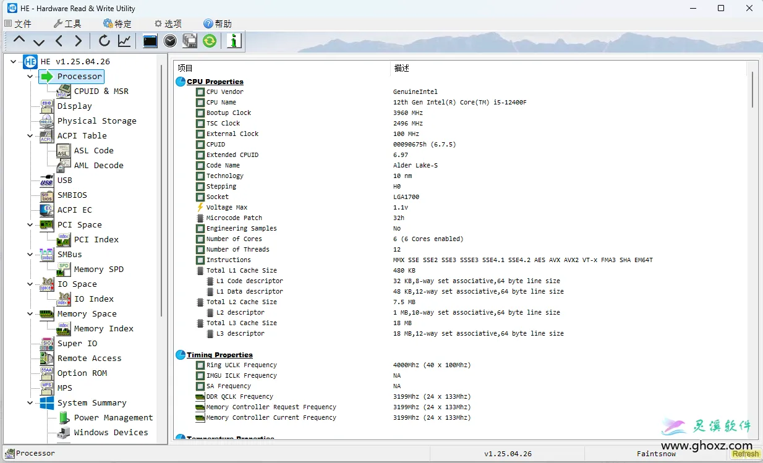Click the up arrow toolbar icon
Viewport: 763px width, 463px height.
click(19, 41)
